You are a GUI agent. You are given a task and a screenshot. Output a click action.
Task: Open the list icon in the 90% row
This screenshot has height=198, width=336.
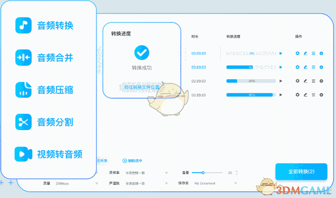(x=314, y=95)
